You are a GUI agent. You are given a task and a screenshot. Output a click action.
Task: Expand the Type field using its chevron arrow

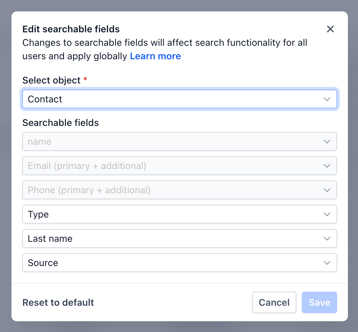(327, 214)
